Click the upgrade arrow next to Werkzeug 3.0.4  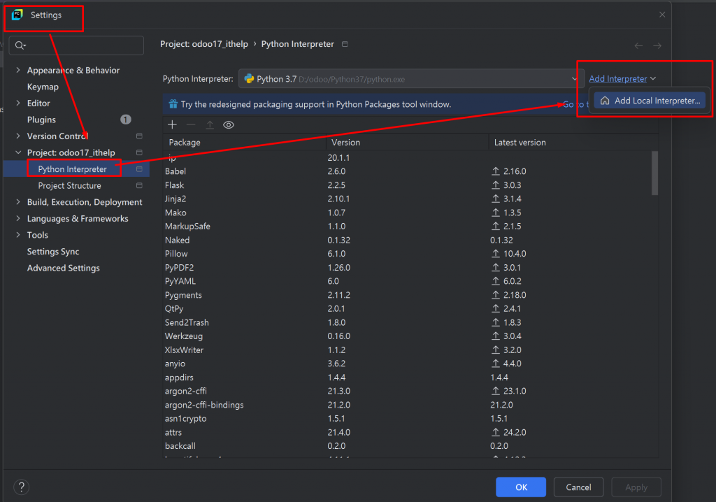[x=496, y=336]
